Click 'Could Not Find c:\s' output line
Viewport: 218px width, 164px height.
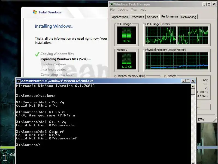tap(37, 106)
